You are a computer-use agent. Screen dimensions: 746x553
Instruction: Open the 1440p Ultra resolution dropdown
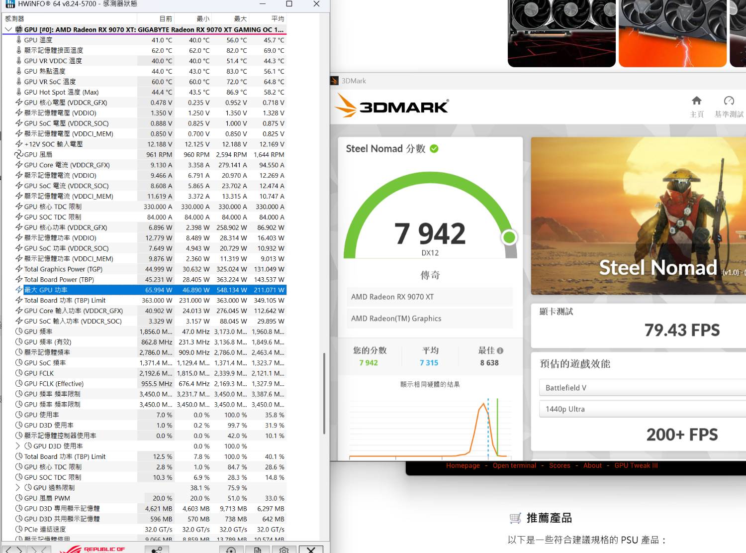pyautogui.click(x=642, y=409)
